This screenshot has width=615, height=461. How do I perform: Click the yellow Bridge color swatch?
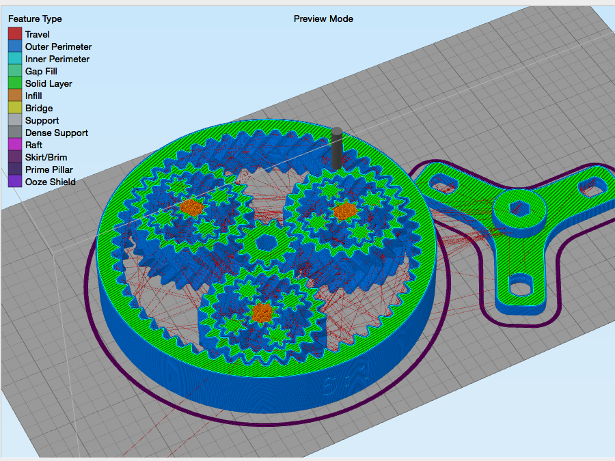[15, 108]
